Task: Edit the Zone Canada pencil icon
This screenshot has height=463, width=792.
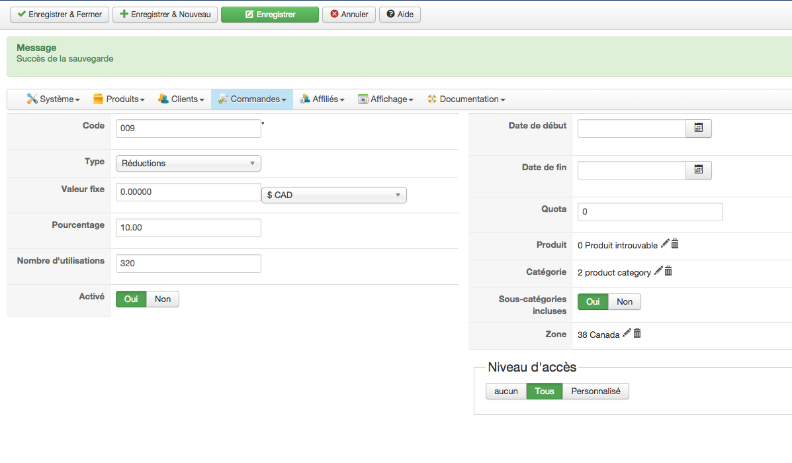Action: point(627,333)
